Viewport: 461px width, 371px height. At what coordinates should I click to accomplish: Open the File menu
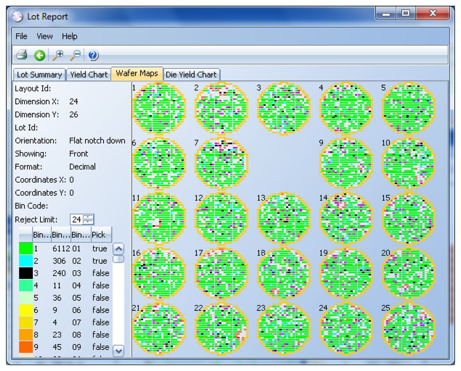21,36
